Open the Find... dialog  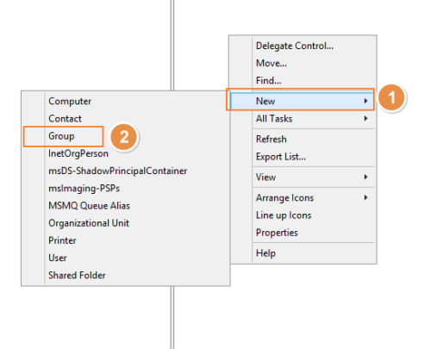coord(268,81)
